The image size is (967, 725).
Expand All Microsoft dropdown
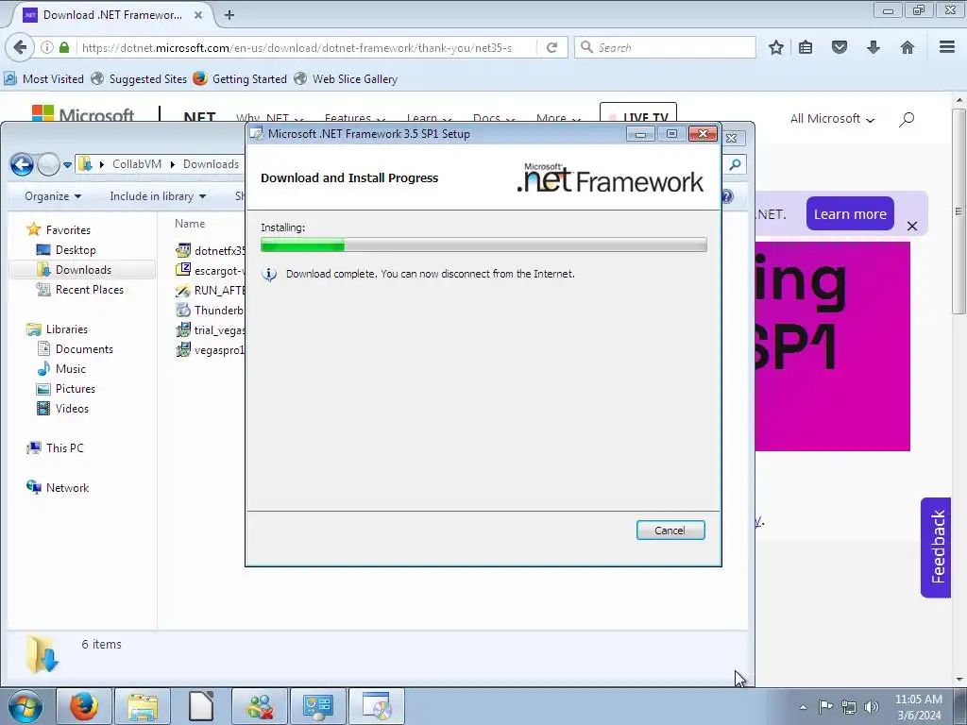point(832,118)
